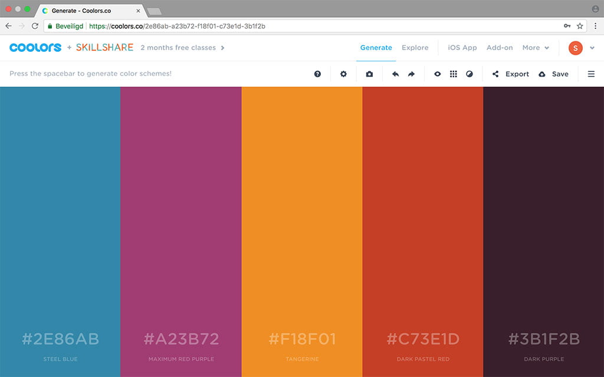604x377 pixels.
Task: Click the browser address bar URL
Action: click(177, 26)
